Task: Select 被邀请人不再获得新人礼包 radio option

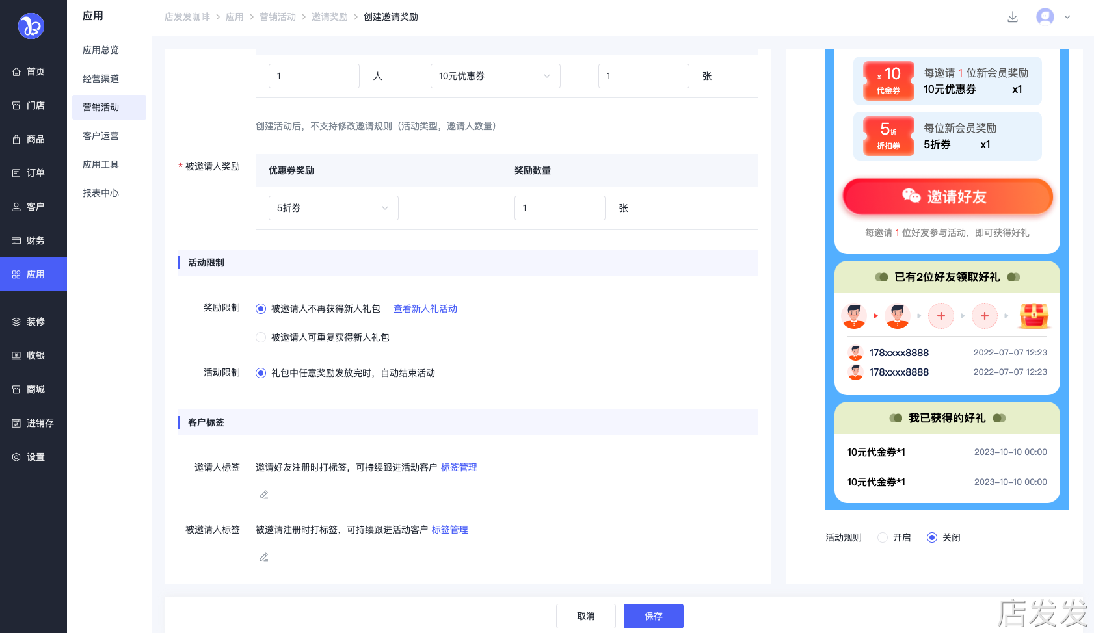Action: click(x=261, y=309)
